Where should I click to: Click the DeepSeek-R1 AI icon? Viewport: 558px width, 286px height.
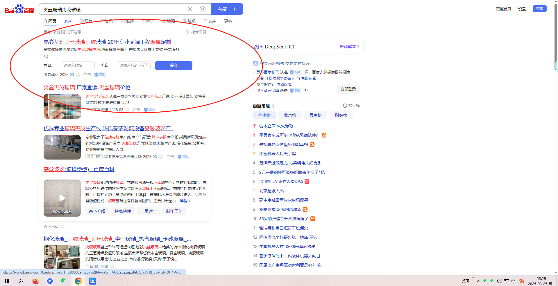tap(258, 47)
